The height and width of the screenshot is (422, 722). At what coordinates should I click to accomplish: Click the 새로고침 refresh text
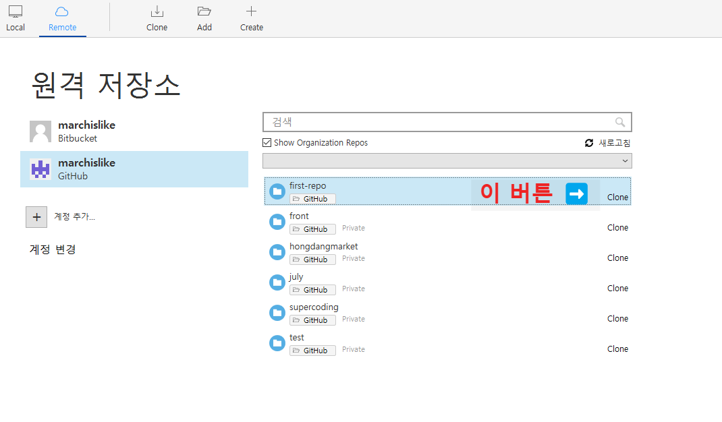pyautogui.click(x=614, y=143)
